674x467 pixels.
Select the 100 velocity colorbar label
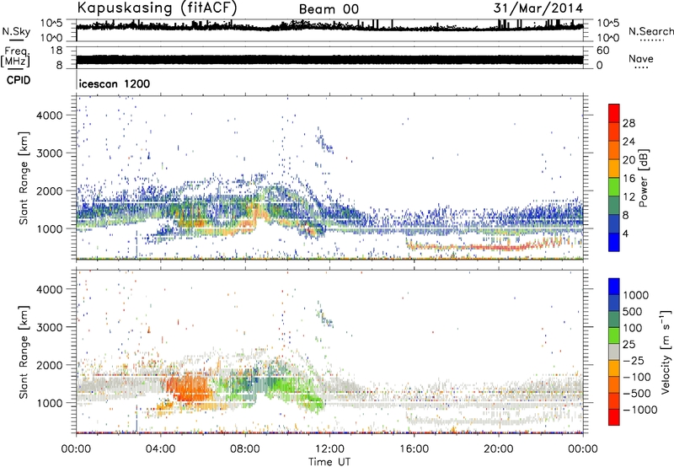point(633,328)
